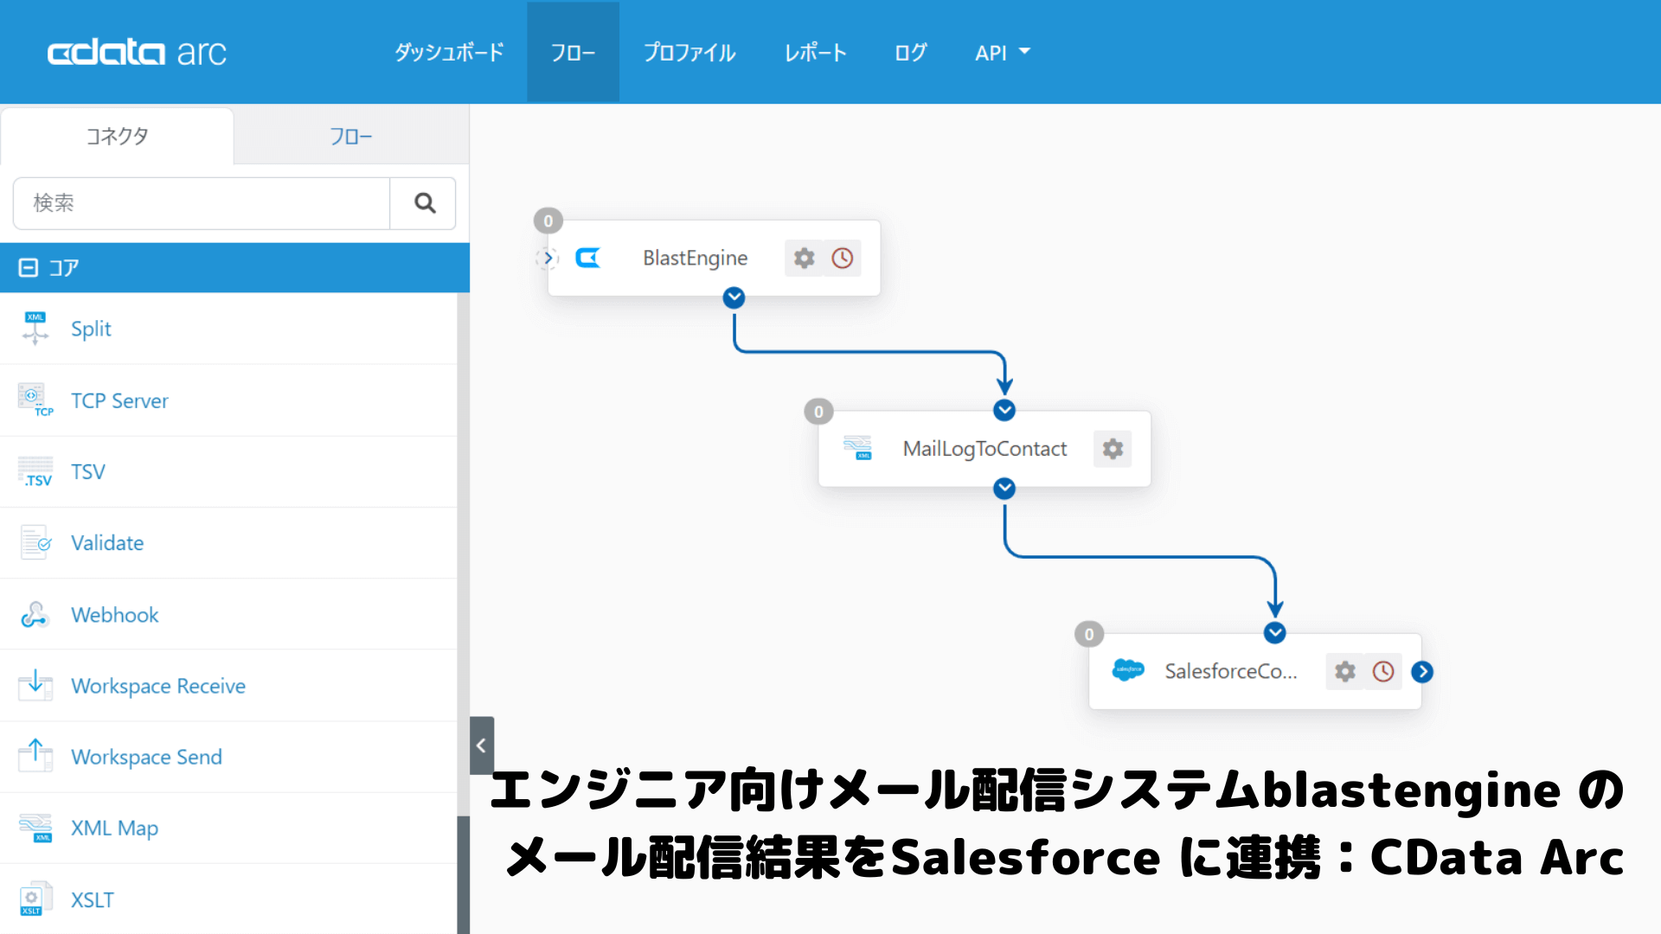Click the Salesforce cloud logo icon
Screen dimensions: 1661x934
[1128, 671]
